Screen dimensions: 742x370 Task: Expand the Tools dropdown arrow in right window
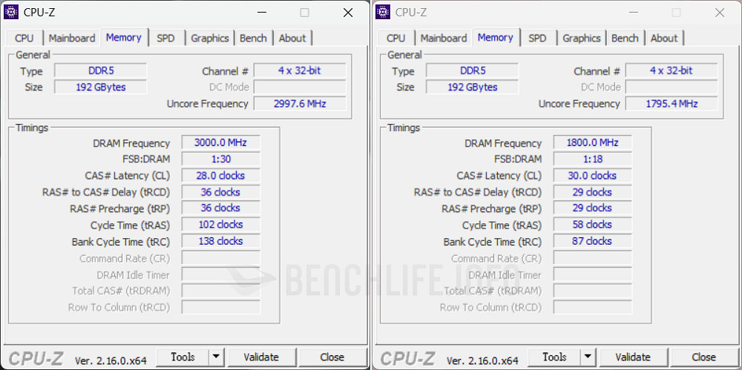click(588, 357)
